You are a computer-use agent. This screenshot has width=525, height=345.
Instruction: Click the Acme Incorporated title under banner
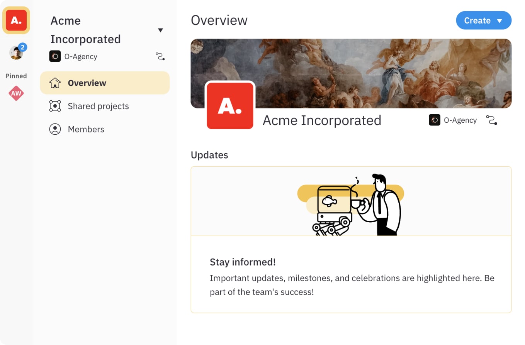point(322,120)
